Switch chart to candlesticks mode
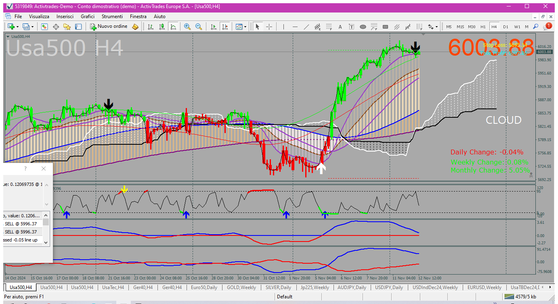Image resolution: width=558 pixels, height=304 pixels. [162, 27]
